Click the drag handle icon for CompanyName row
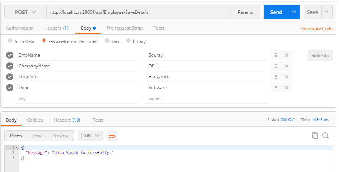Viewport: 339px width, 172px height. [x=276, y=66]
